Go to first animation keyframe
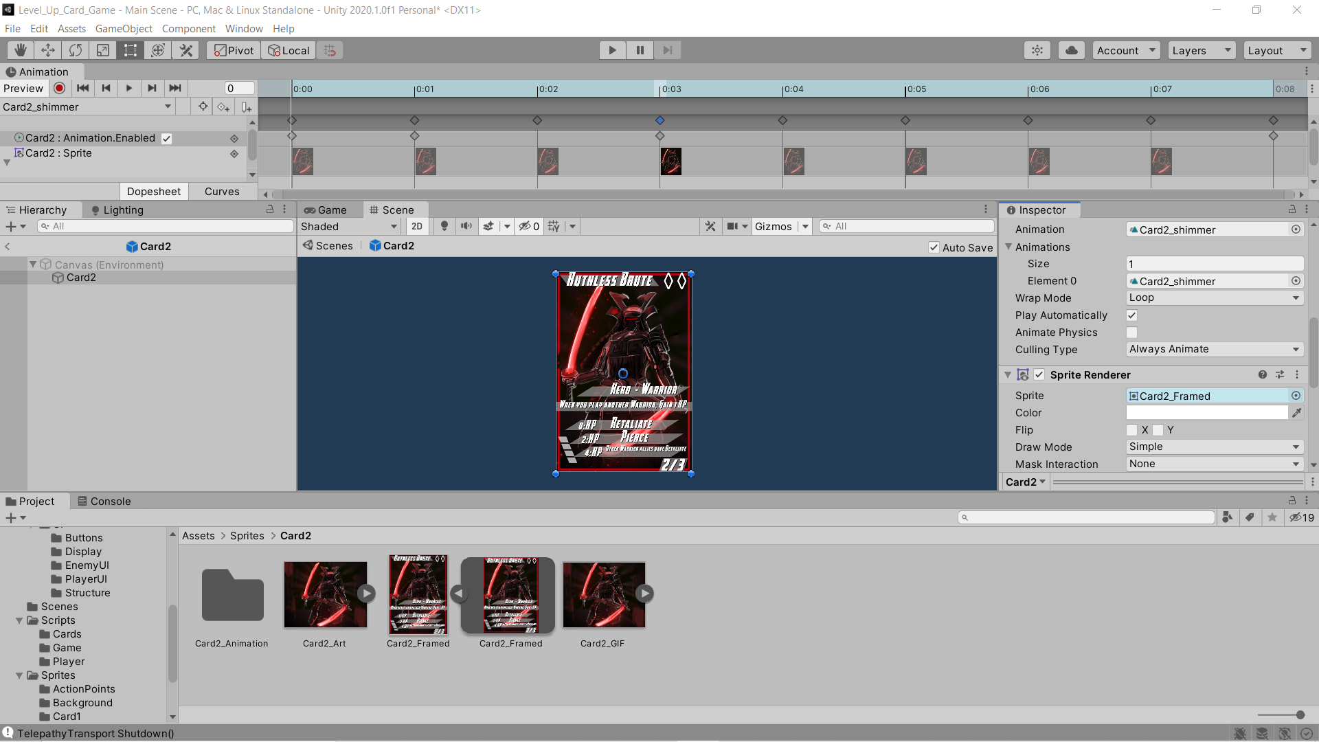This screenshot has height=742, width=1319. click(x=83, y=88)
